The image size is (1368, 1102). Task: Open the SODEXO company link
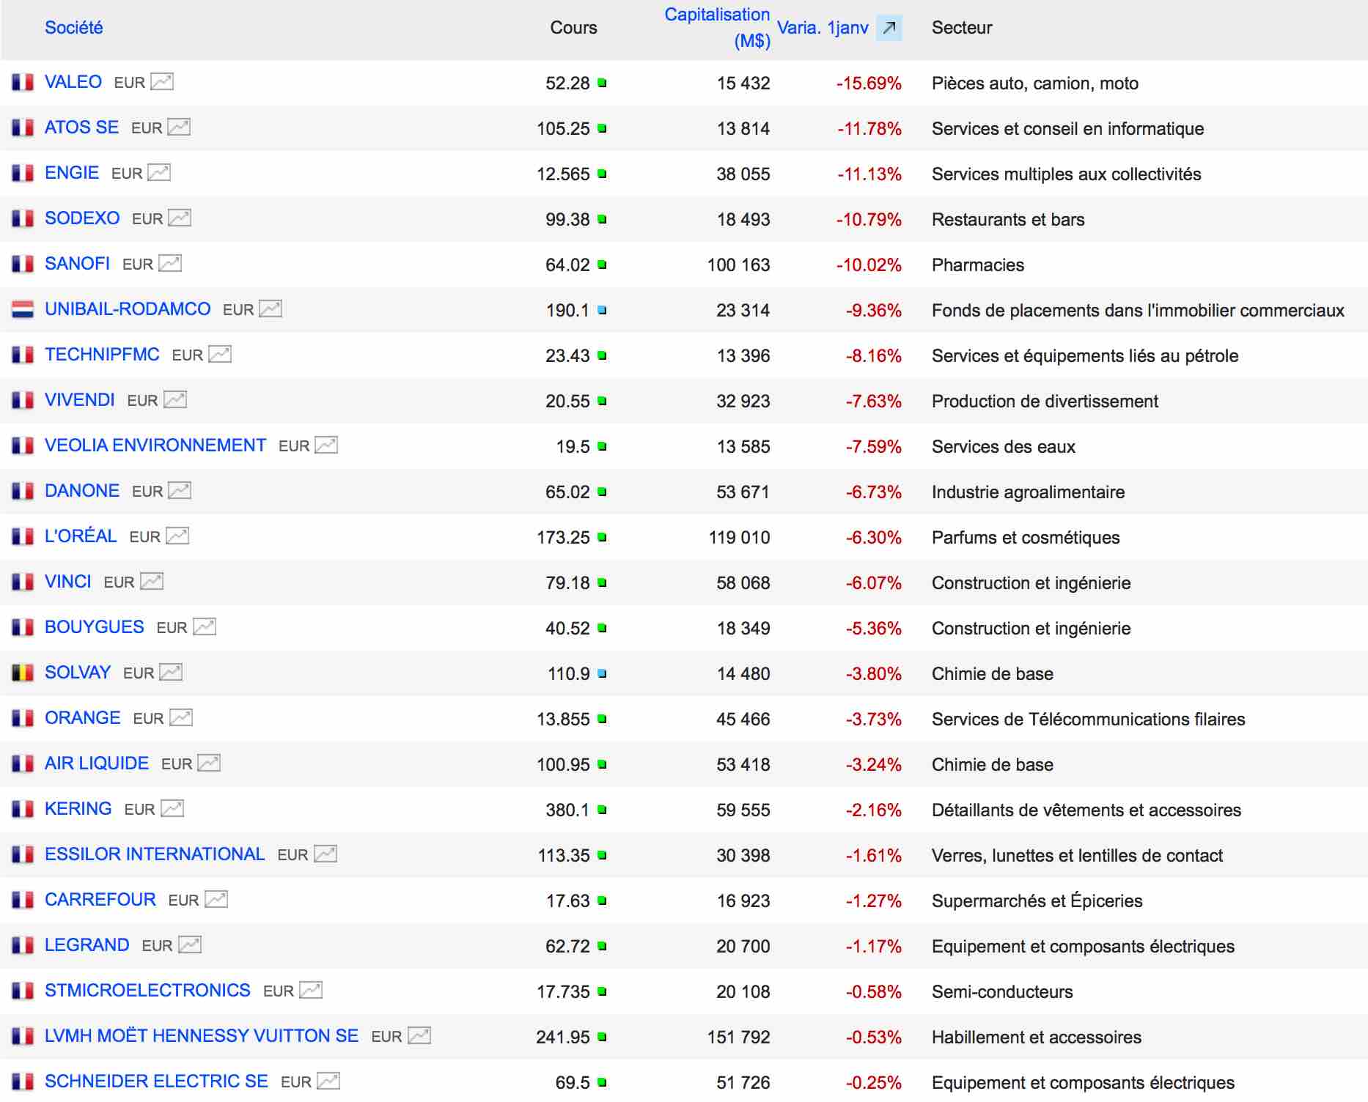(x=82, y=218)
